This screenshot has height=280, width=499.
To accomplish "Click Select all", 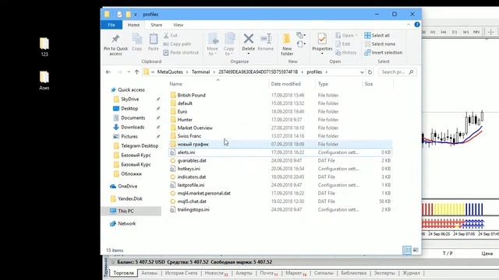I will (377, 36).
